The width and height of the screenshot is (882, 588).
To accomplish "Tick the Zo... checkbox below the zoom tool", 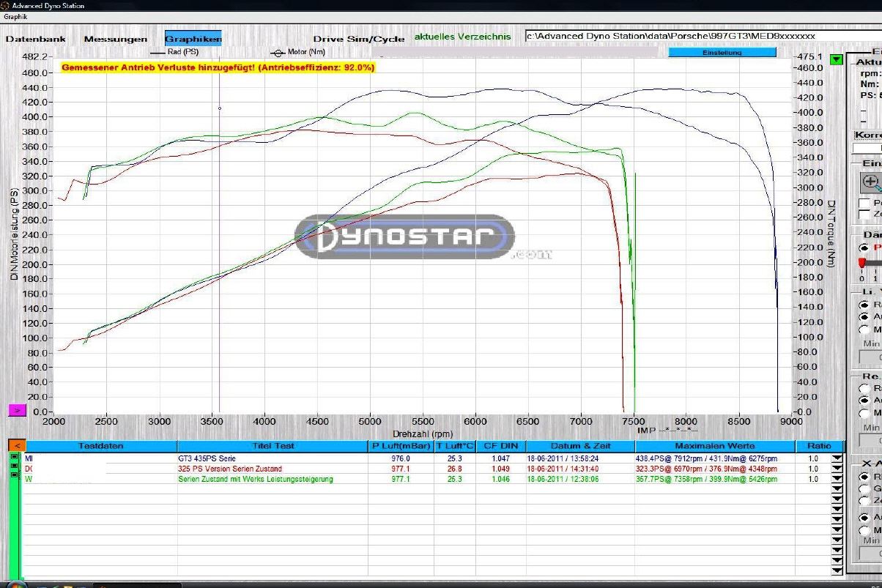I will [865, 213].
